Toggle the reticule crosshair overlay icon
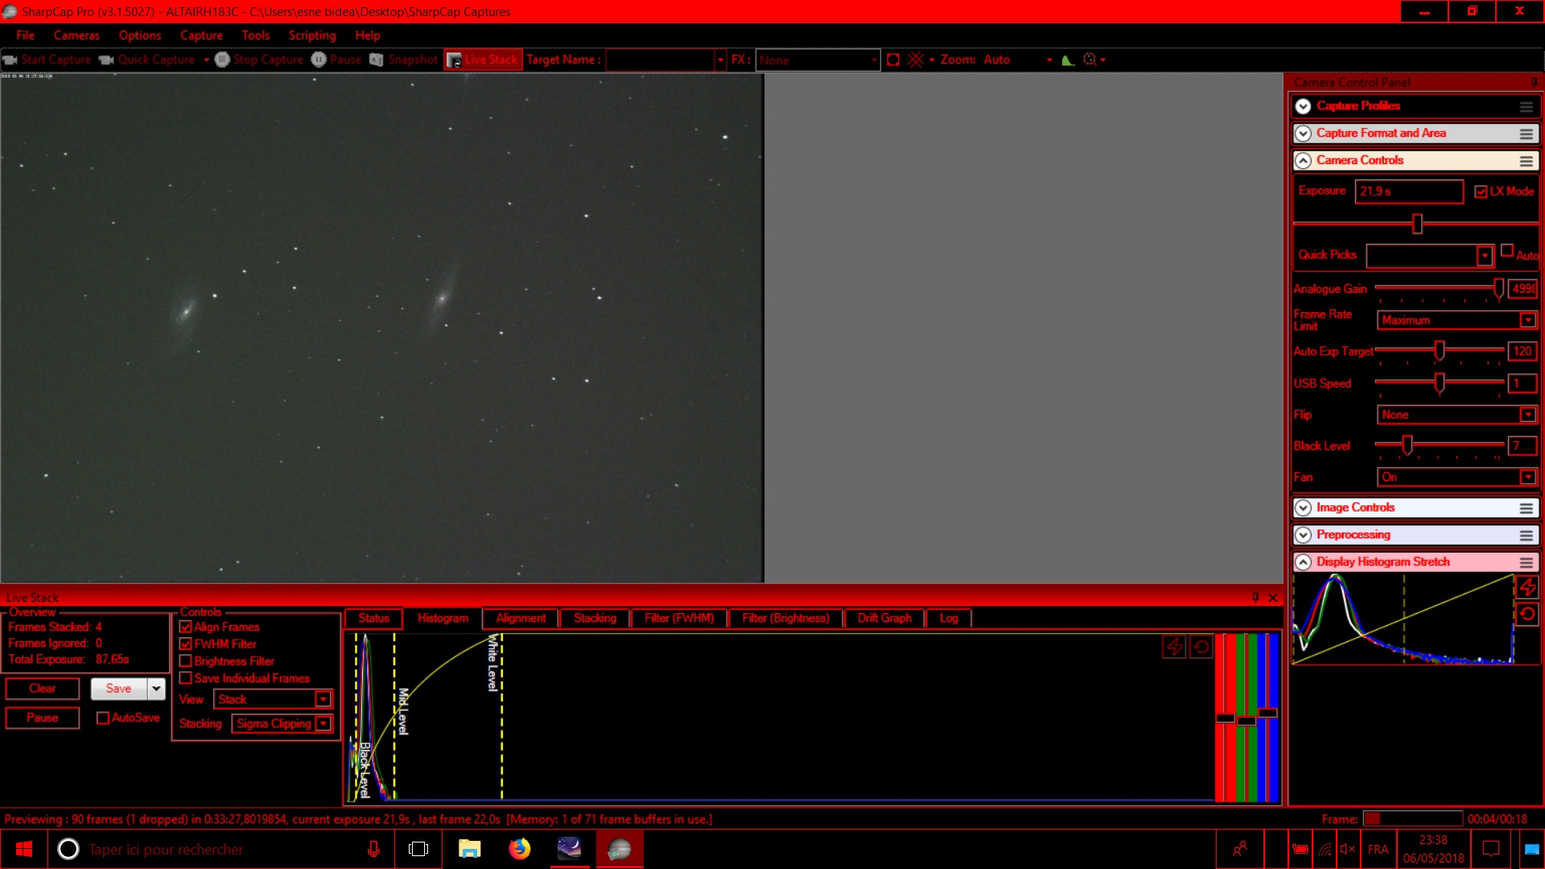The image size is (1545, 869). pyautogui.click(x=915, y=60)
